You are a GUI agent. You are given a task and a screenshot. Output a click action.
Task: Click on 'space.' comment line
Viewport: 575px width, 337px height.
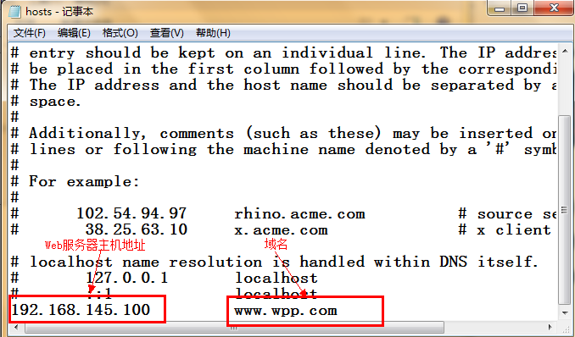click(x=46, y=102)
